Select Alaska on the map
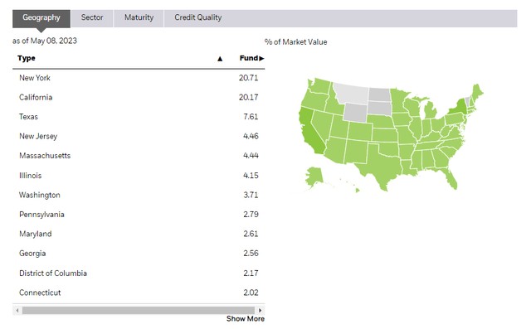 [314, 177]
